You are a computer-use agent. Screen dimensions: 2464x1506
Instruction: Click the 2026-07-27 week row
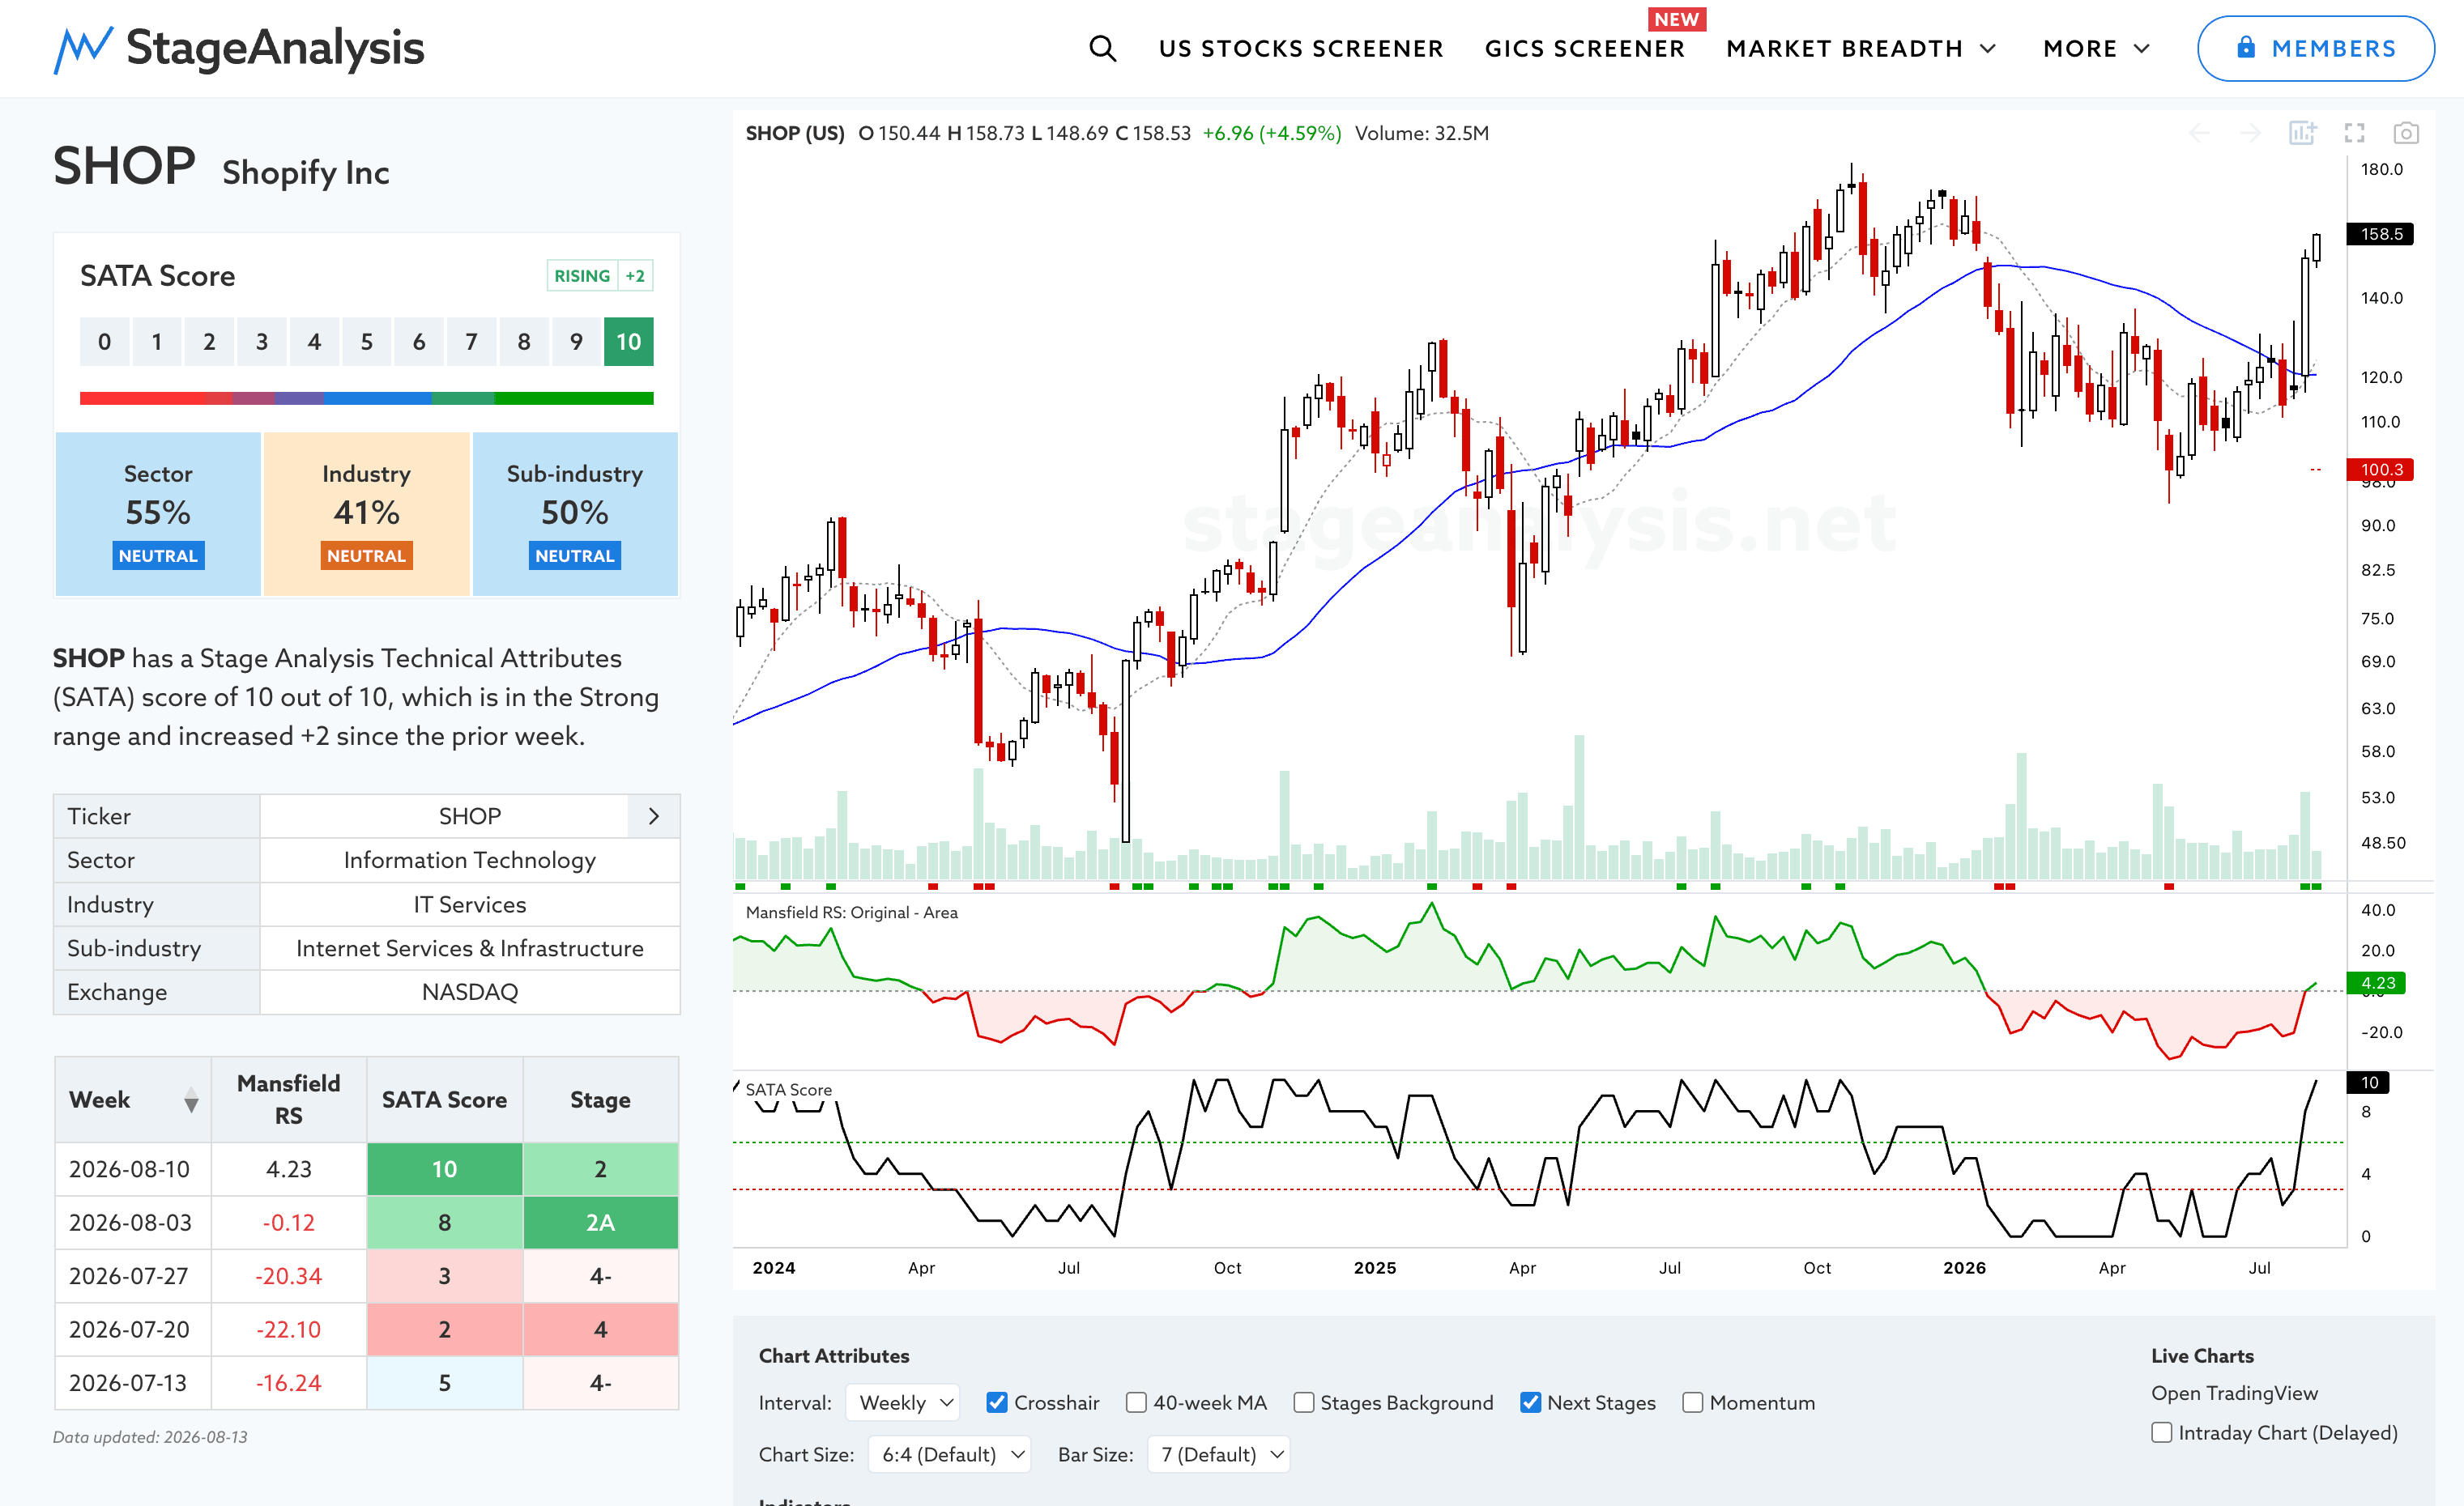pos(367,1276)
